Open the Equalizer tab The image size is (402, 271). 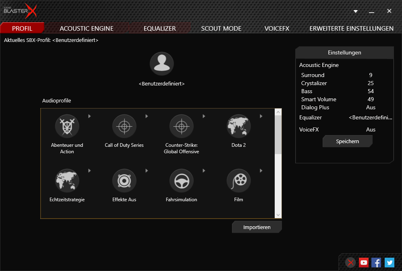(x=160, y=29)
